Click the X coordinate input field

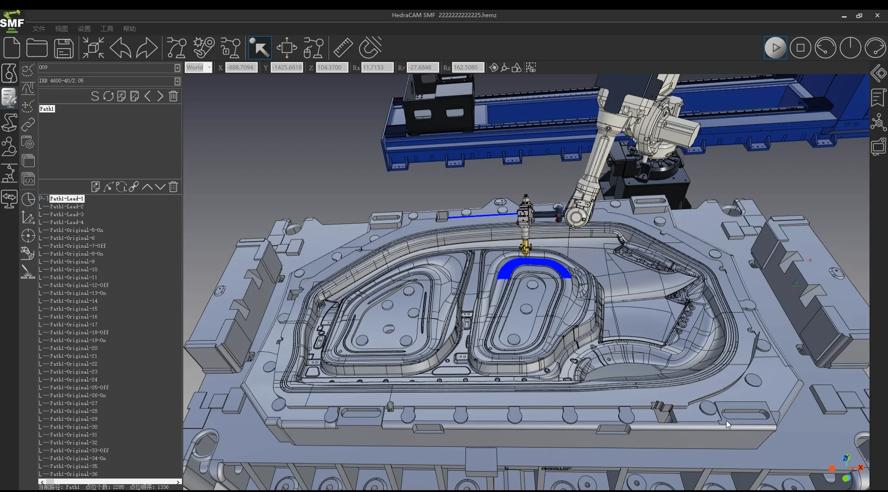pyautogui.click(x=241, y=68)
